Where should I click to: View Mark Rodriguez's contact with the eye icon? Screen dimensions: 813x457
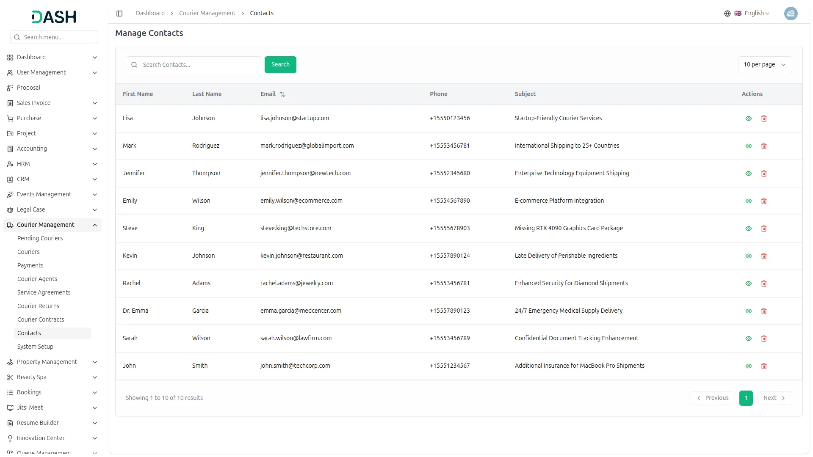749,146
